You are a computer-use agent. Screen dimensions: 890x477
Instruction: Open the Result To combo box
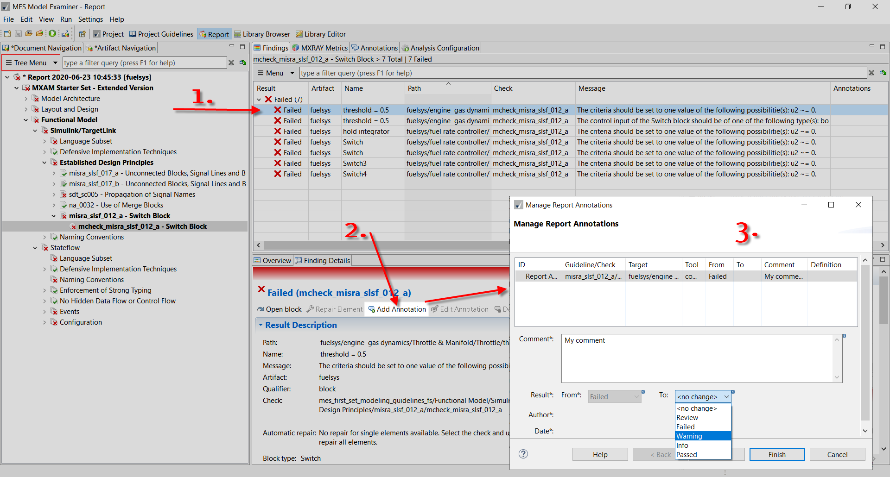click(x=703, y=396)
